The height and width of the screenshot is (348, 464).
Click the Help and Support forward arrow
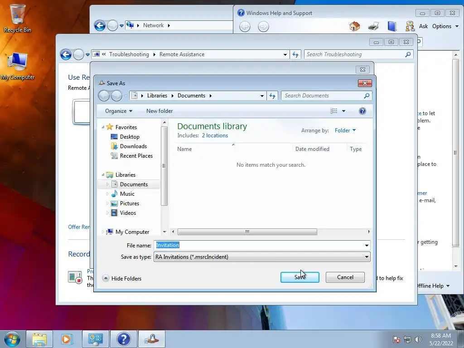pyautogui.click(x=263, y=27)
